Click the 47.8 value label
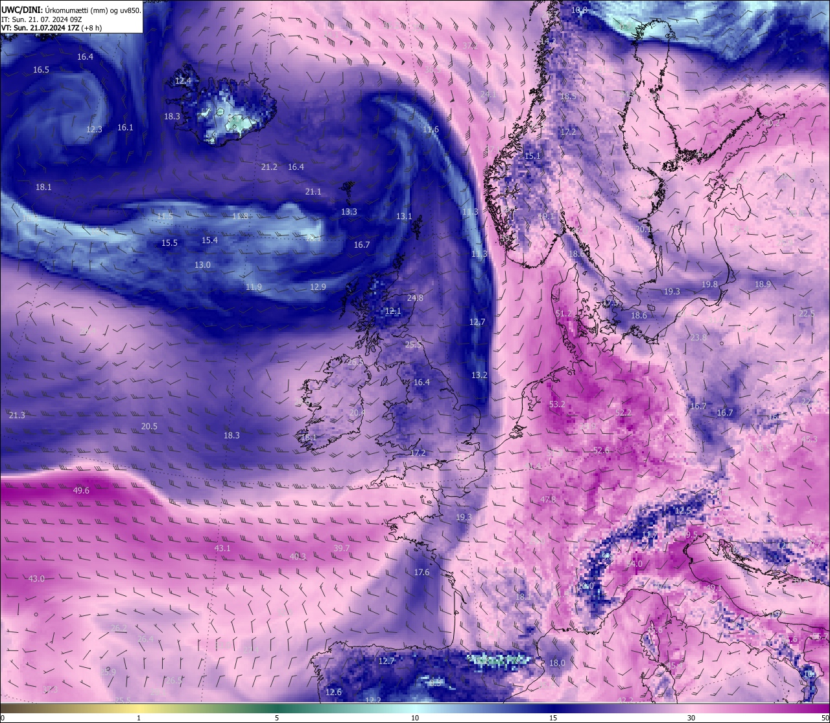830x723 pixels. pyautogui.click(x=548, y=499)
